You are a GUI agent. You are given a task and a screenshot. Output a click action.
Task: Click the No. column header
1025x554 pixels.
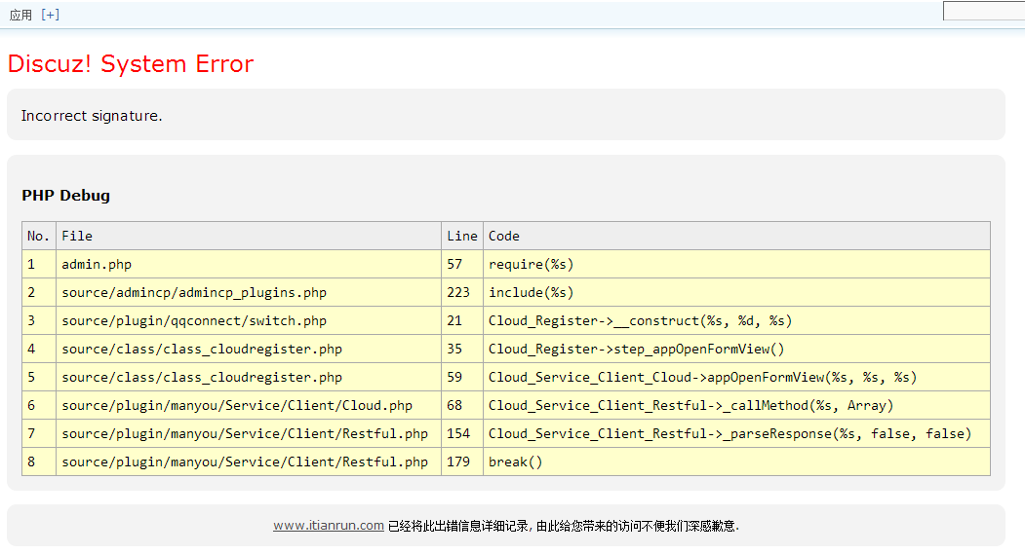pos(39,237)
